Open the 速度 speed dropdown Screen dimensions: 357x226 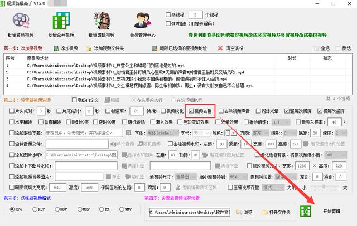pyautogui.click(x=341, y=133)
